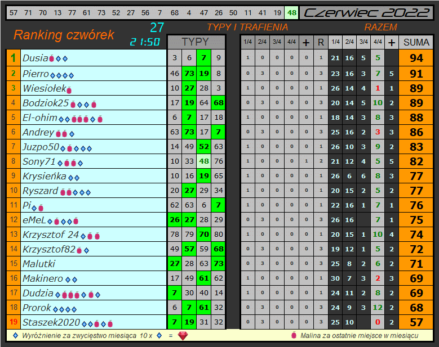Select player name 'El-ohim'
The height and width of the screenshot is (347, 439).
[40, 118]
